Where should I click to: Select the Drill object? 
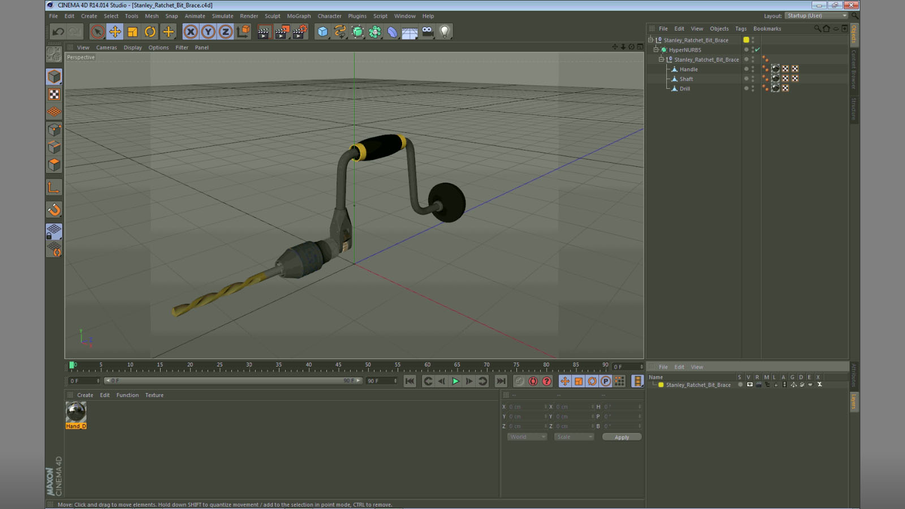point(684,88)
